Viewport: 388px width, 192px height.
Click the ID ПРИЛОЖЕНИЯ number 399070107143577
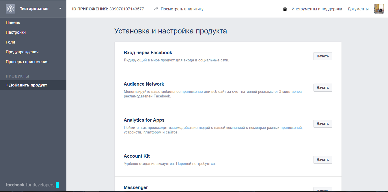[x=127, y=9]
